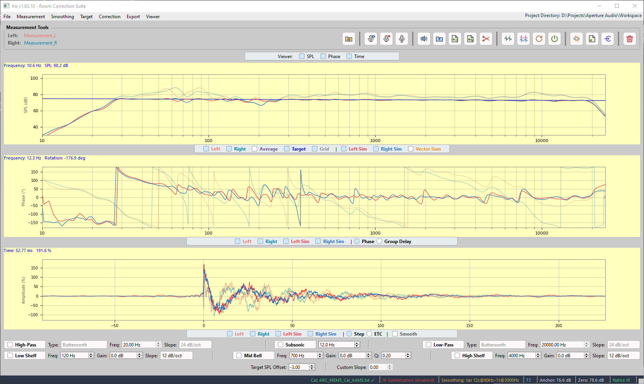This screenshot has height=384, width=644.
Task: Click the colorful atom-shaped icon
Action: pos(577,39)
